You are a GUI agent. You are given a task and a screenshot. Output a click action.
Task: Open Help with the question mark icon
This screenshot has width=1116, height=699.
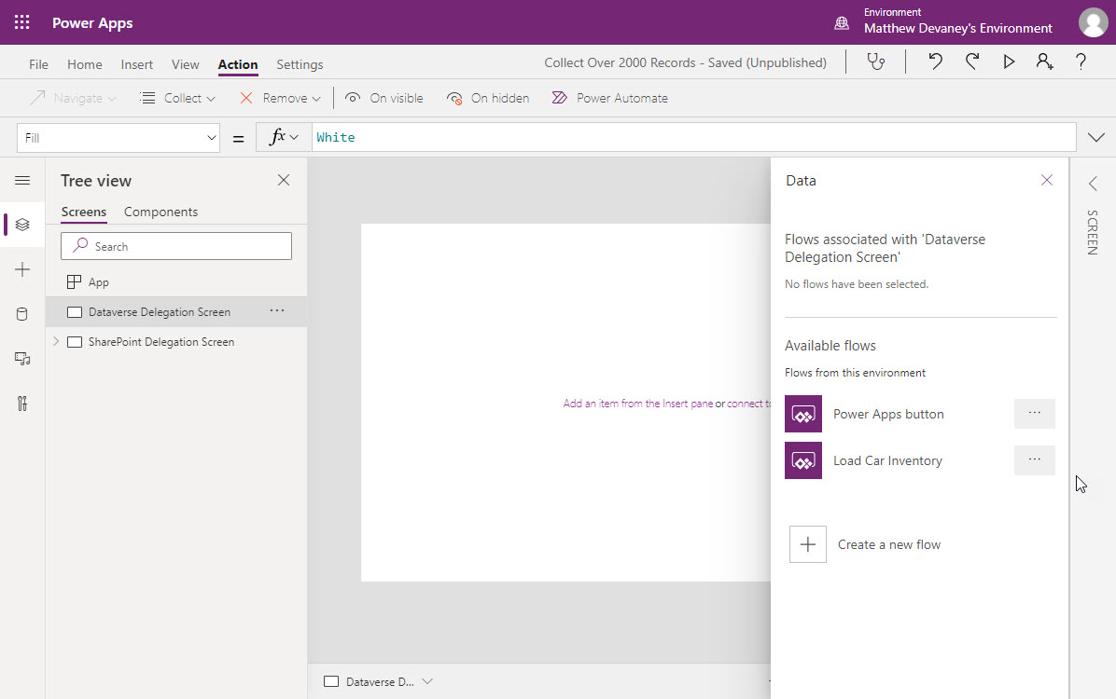1080,62
